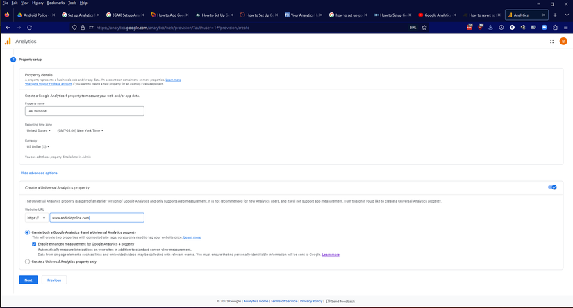Viewport: 573px width, 308px height.
Task: Open the File menu
Action: (x=5, y=3)
